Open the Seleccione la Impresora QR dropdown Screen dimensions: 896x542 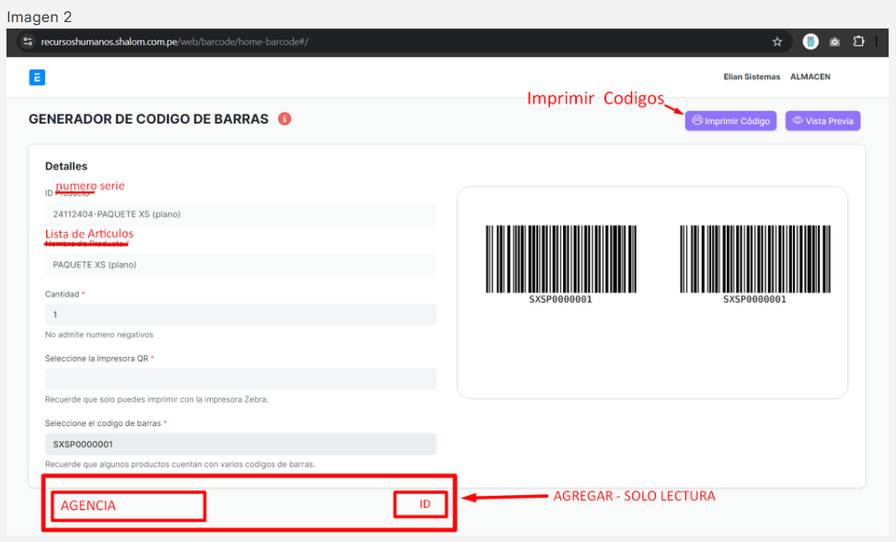241,379
